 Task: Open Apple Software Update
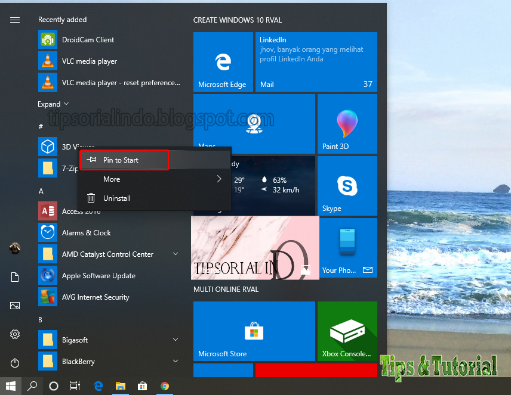109,276
